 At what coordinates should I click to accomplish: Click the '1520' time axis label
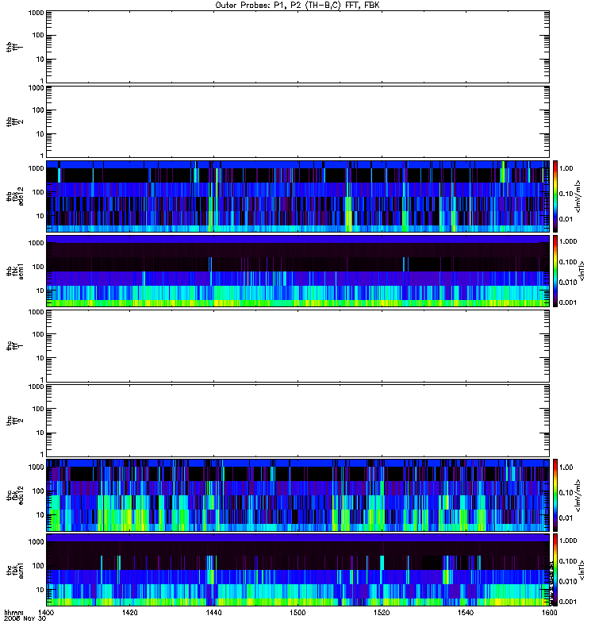pyautogui.click(x=382, y=612)
